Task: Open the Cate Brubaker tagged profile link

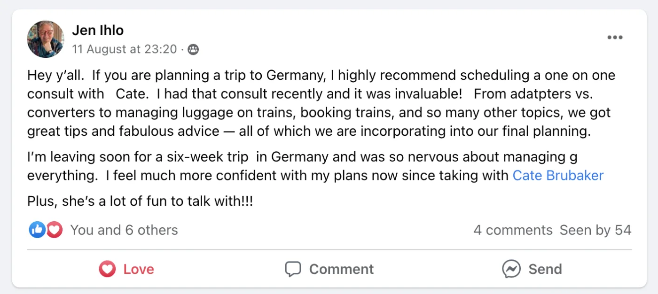Action: pos(558,176)
